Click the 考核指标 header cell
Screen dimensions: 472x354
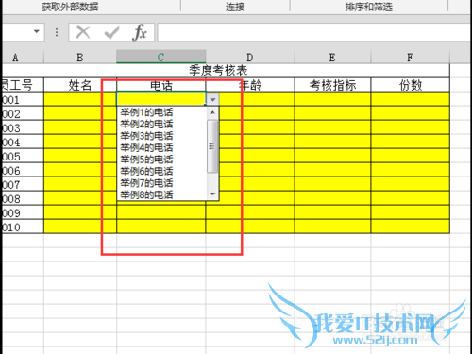pos(332,85)
